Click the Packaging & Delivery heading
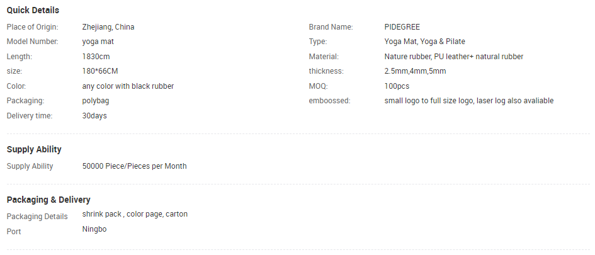595x255 pixels. click(x=48, y=200)
